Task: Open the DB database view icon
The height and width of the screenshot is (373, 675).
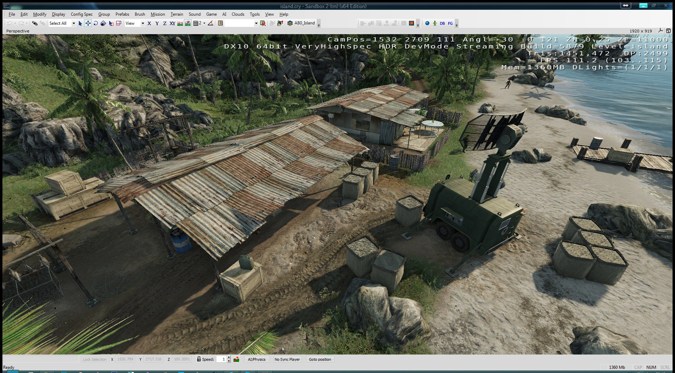Action: [x=442, y=23]
